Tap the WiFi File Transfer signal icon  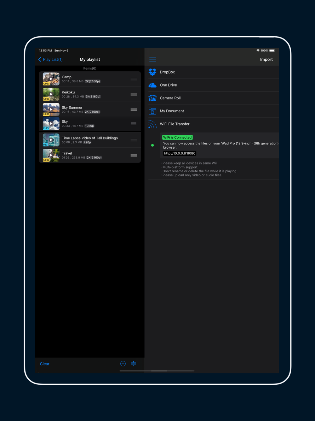pos(152,124)
